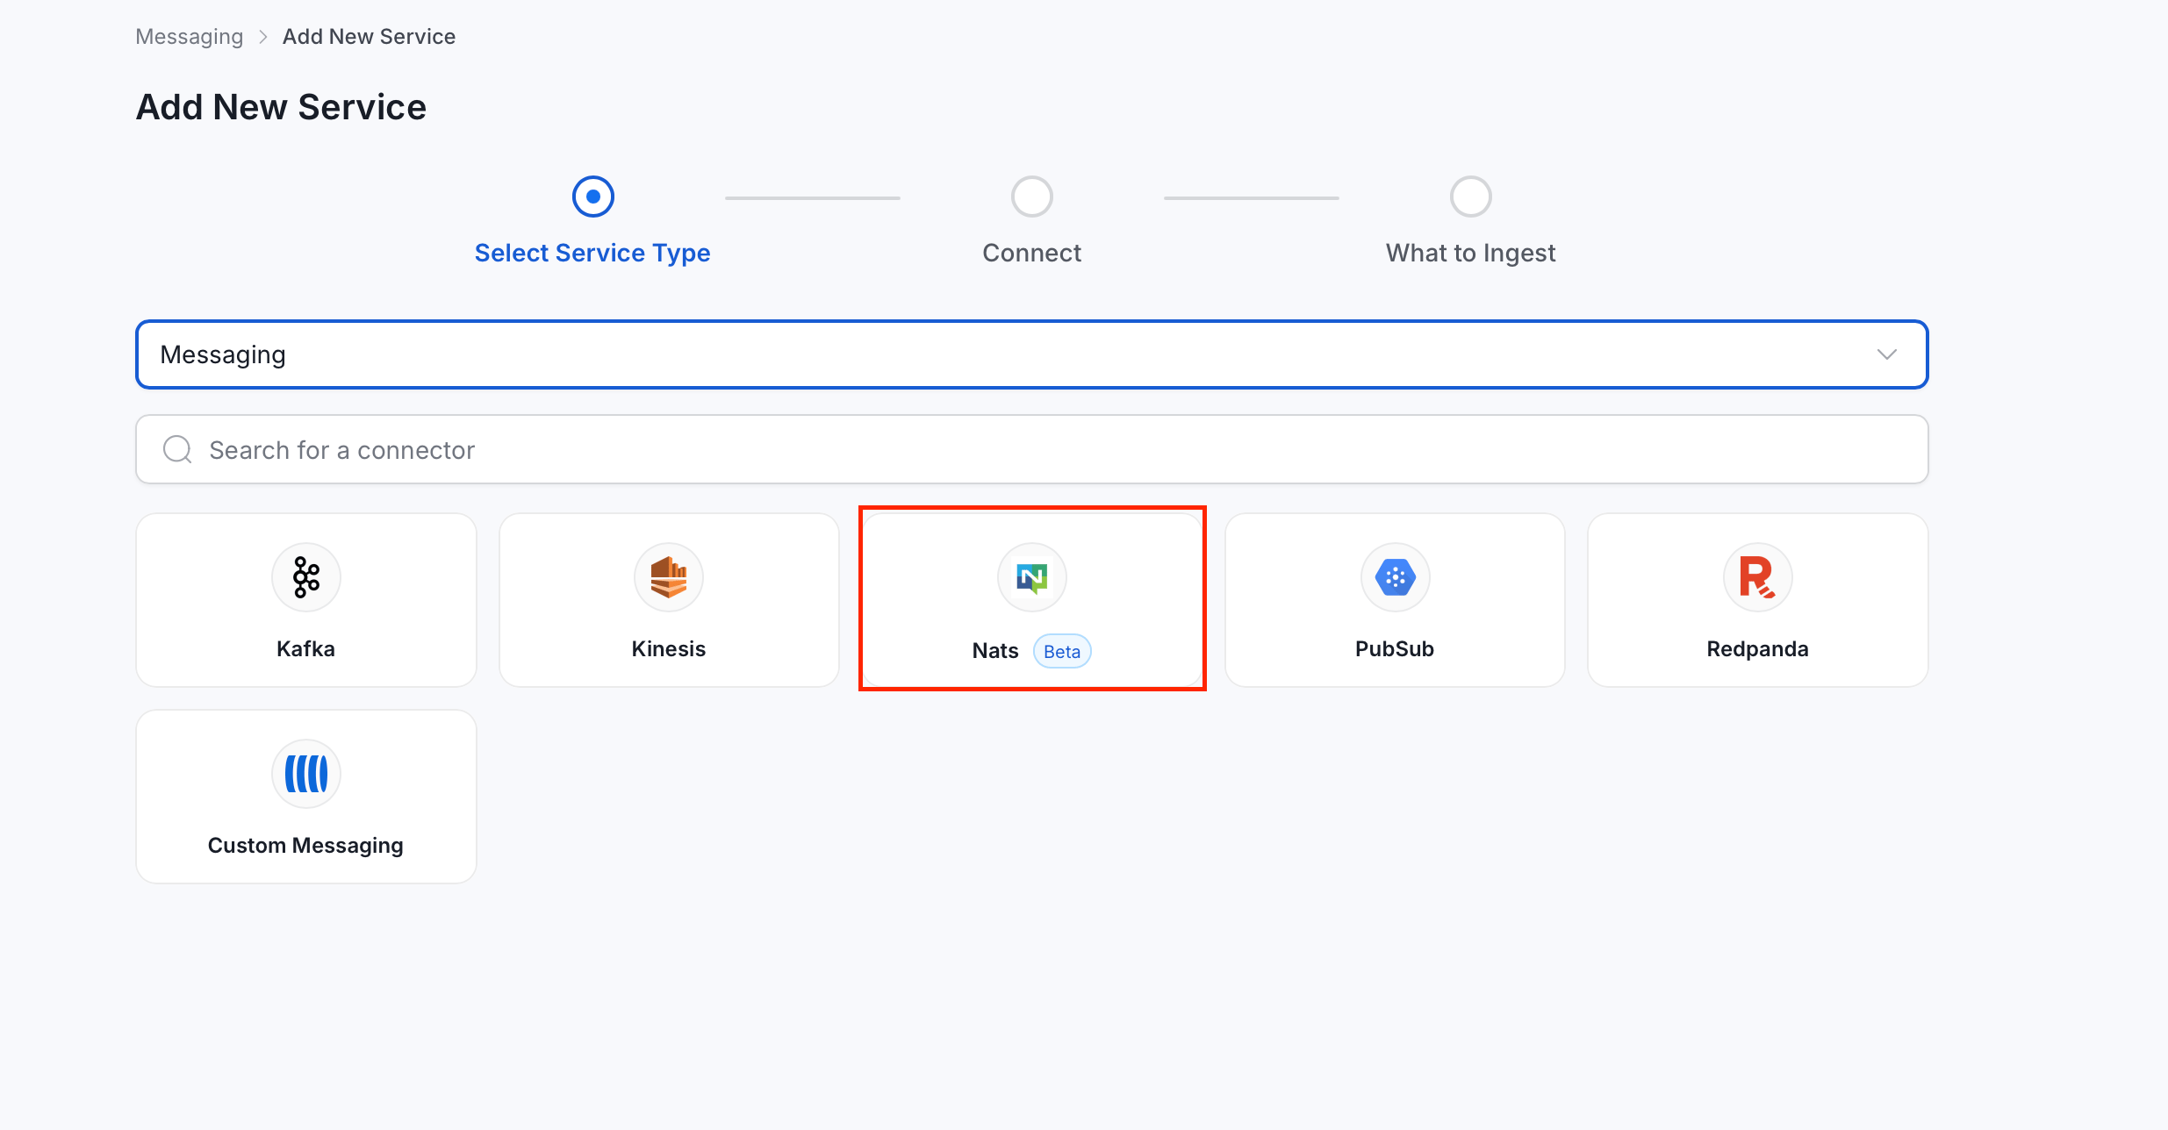The height and width of the screenshot is (1130, 2168).
Task: Go to Messaging breadcrumb link
Action: (190, 37)
